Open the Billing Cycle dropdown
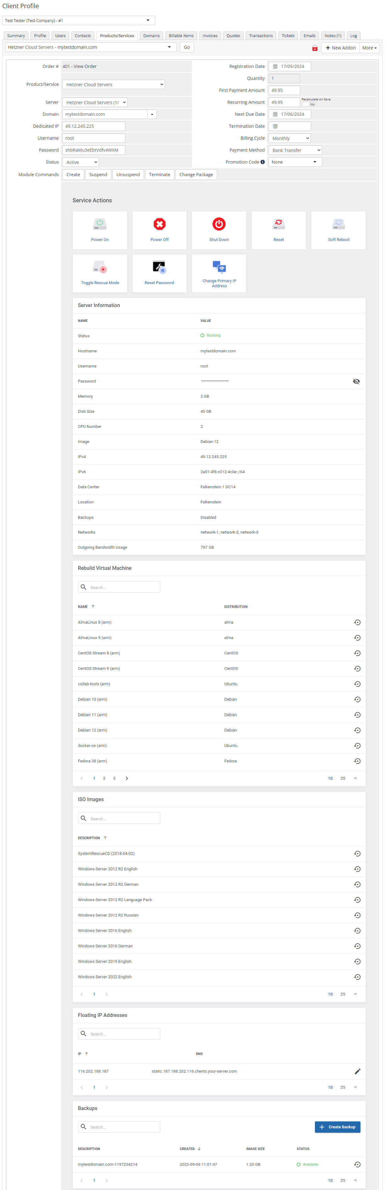Screen dimensions: 385x1190 pyautogui.click(x=289, y=138)
